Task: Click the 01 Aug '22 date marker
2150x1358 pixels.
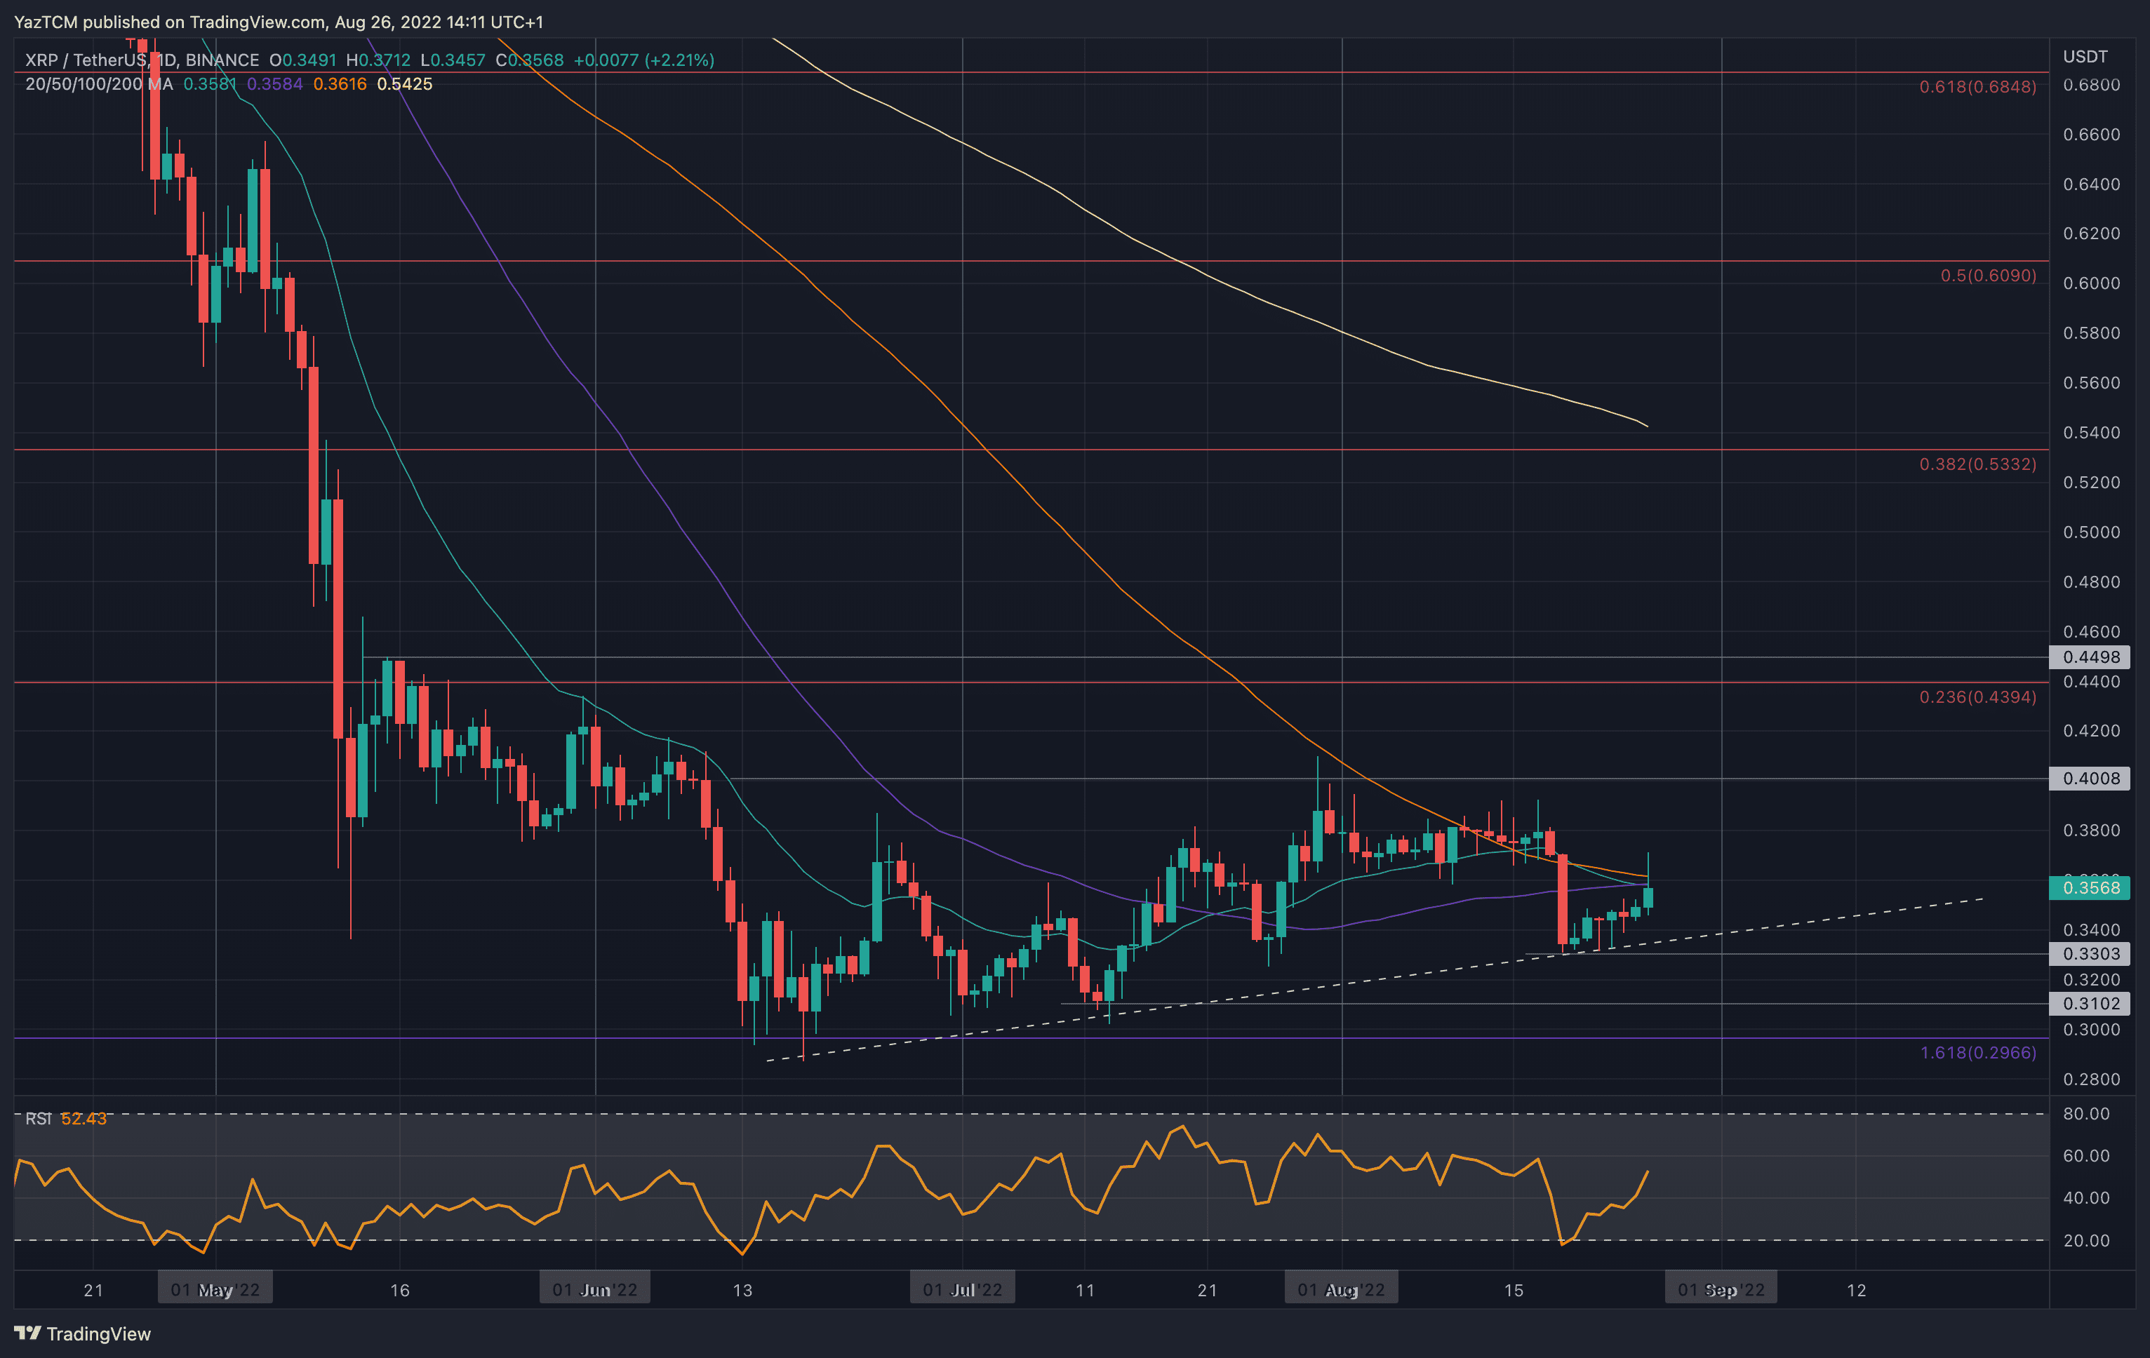Action: click(x=1340, y=1289)
